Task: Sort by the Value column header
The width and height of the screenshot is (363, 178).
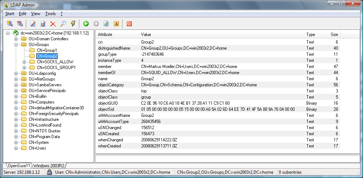Action: [x=221, y=35]
